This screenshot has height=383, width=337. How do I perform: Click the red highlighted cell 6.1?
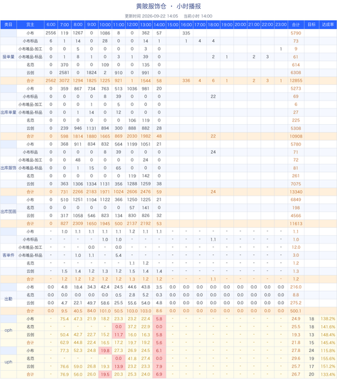point(159,351)
